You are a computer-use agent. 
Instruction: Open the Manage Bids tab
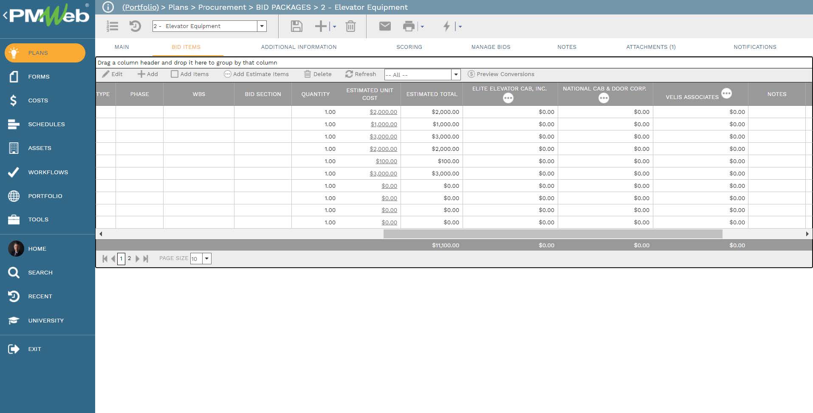point(491,47)
